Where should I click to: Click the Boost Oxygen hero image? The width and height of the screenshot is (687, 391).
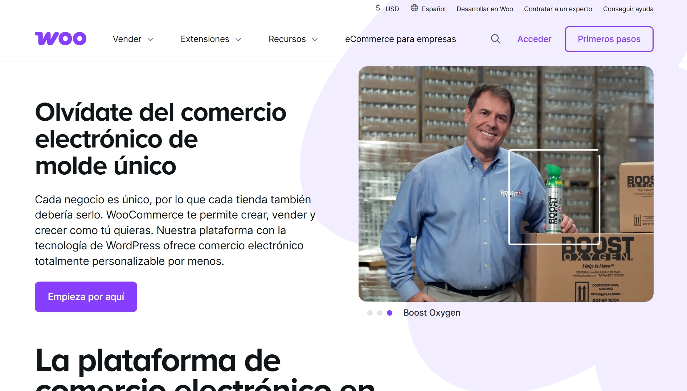[506, 184]
